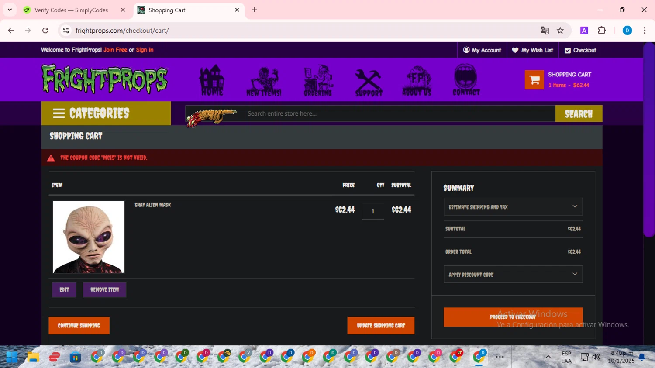Open the About Us tombstone icon
Viewport: 655px width, 368px height.
[417, 81]
